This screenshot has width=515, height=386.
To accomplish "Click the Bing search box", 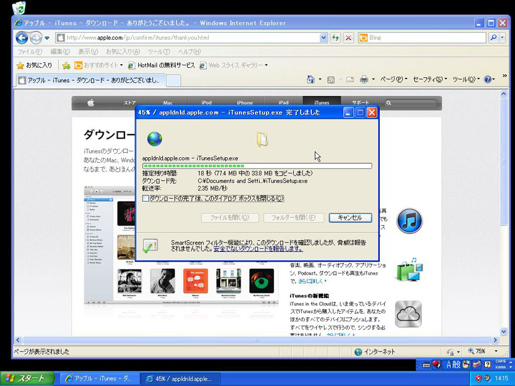I will (422, 38).
